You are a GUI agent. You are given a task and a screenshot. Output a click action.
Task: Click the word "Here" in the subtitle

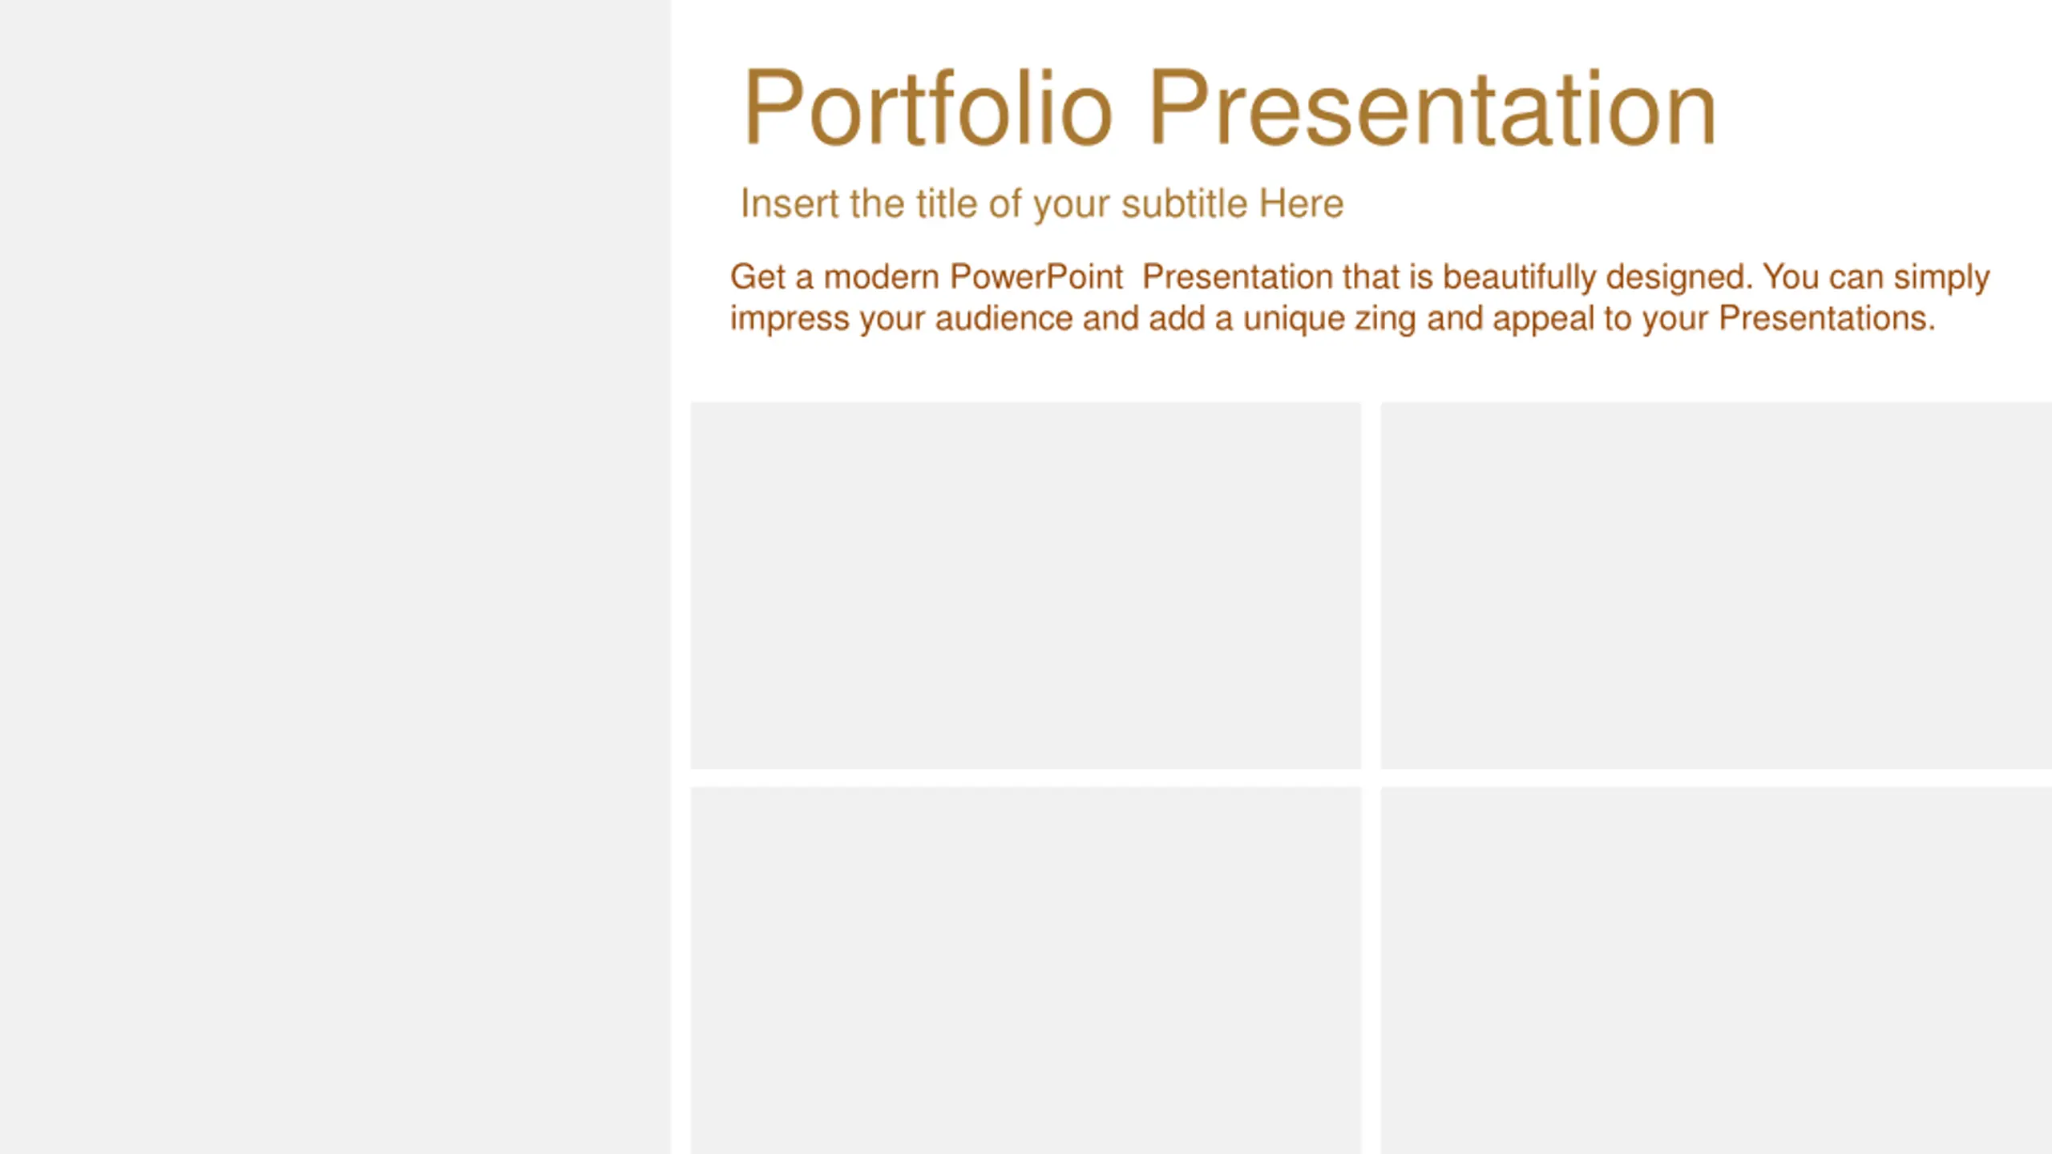coord(1301,204)
